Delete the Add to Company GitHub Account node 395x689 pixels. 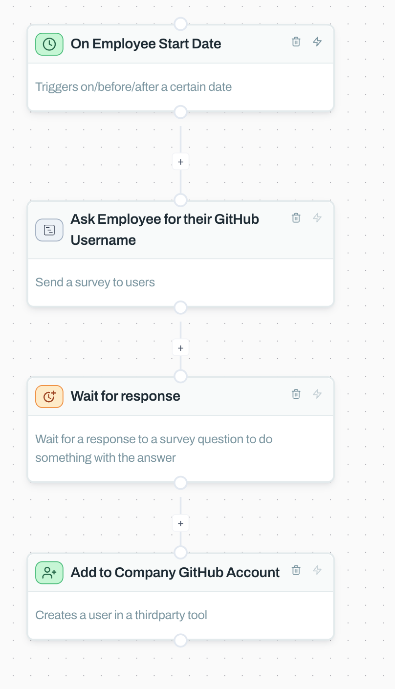point(296,570)
